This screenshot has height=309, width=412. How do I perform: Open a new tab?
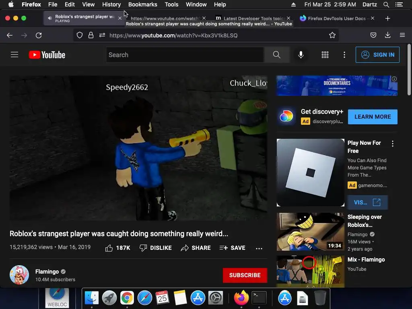387,19
